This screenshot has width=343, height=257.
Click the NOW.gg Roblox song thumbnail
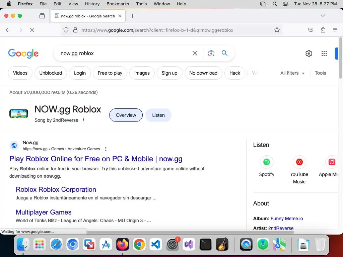pyautogui.click(x=19, y=114)
